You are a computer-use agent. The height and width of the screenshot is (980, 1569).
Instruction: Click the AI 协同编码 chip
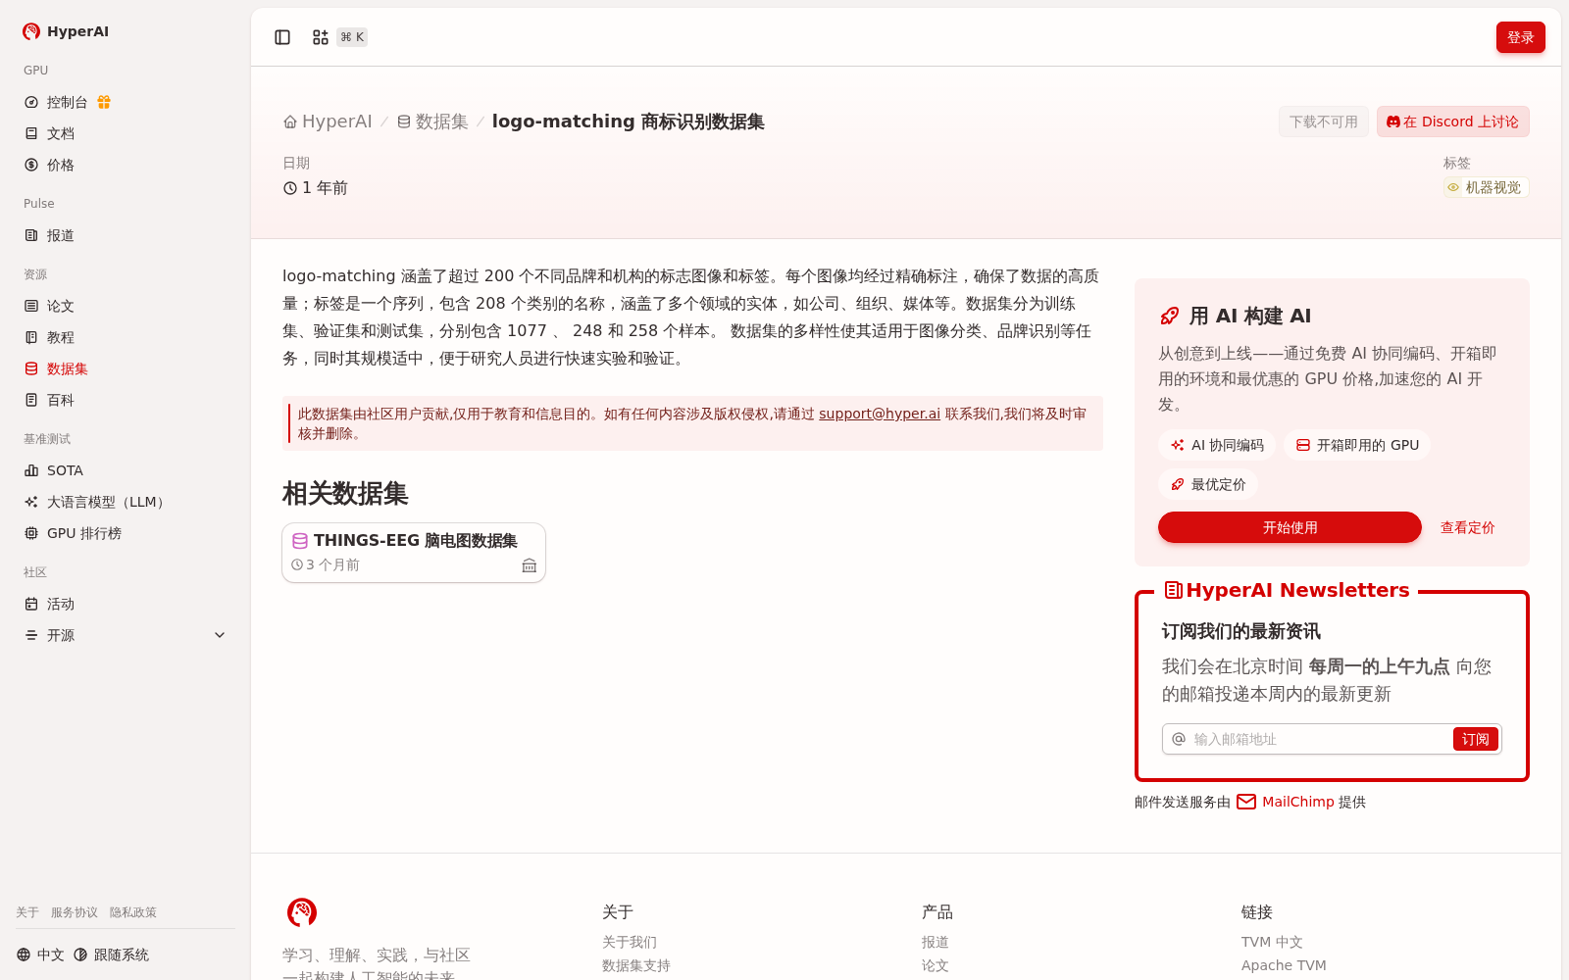(1217, 445)
